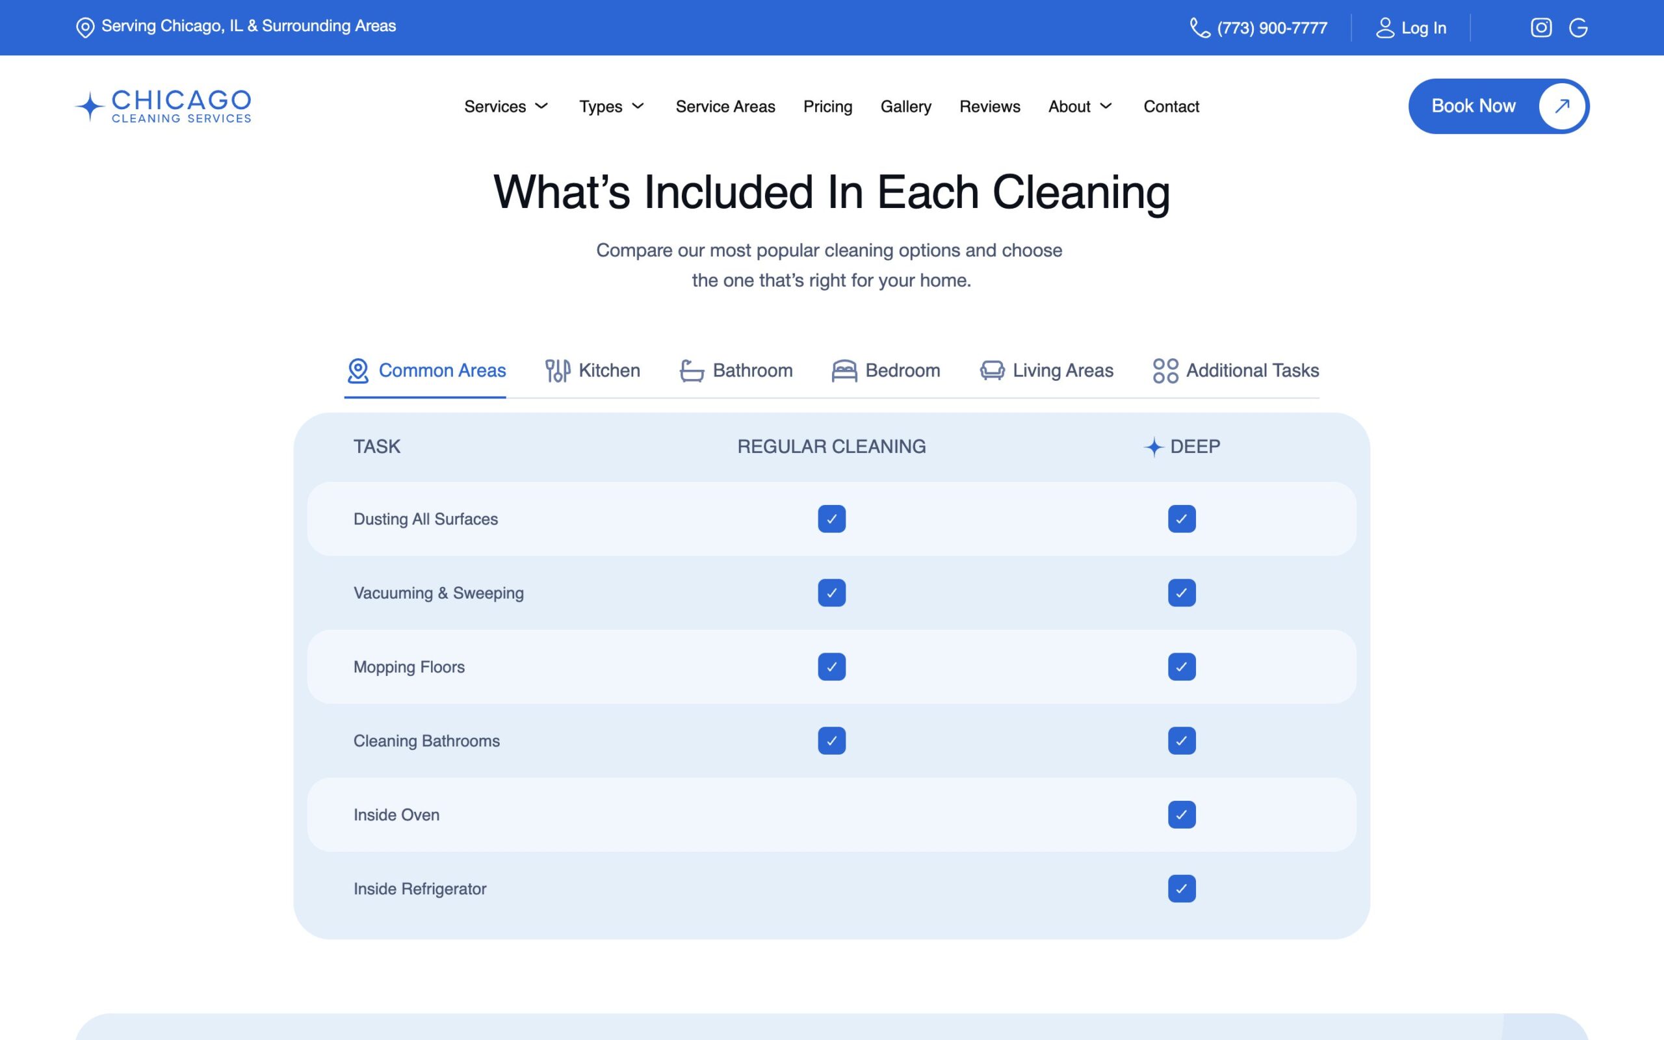Click the phone handset icon
The image size is (1664, 1040).
(1200, 28)
